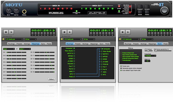The image size is (173, 109).
Task: Click the PEDAL jack on front panel
Action: point(24,12)
